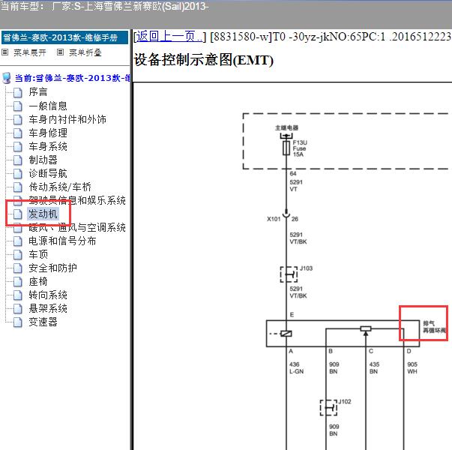
Task: Click the 设备控制示意图(EMT) heading
Action: pos(204,60)
